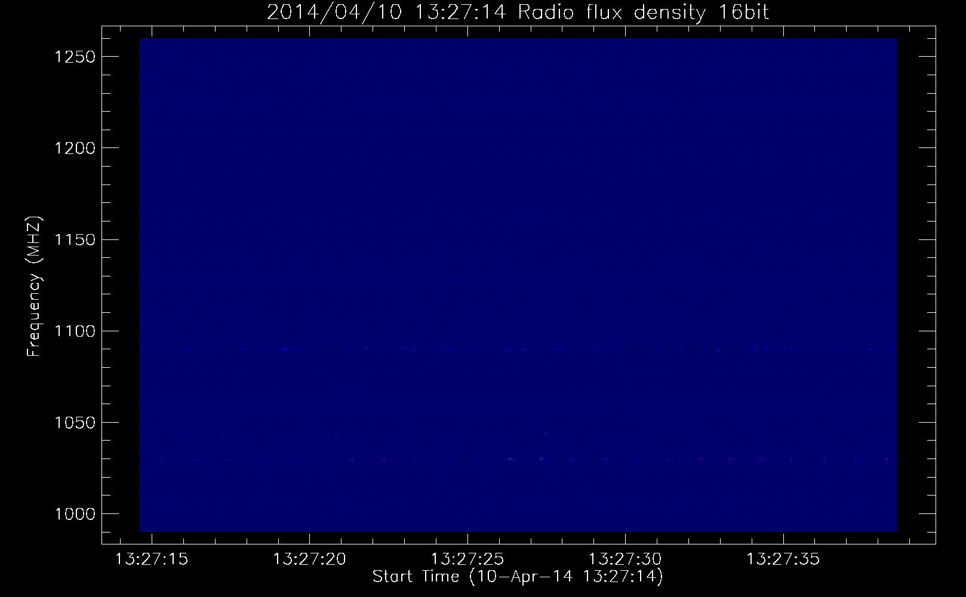This screenshot has height=597, width=966.
Task: Click the 13:27:35 time tick label
Action: [x=783, y=559]
